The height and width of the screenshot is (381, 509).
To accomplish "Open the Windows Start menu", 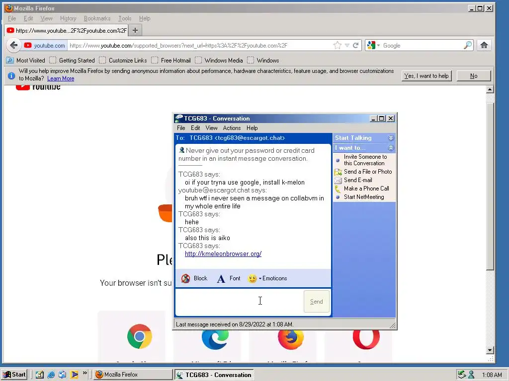I will (14, 375).
